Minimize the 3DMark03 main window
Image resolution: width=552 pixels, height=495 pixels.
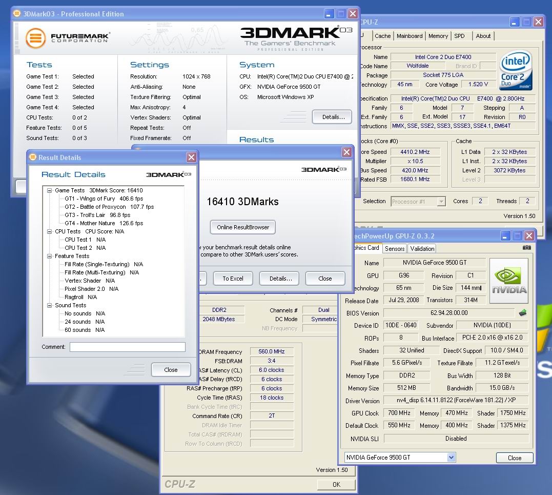(x=329, y=14)
